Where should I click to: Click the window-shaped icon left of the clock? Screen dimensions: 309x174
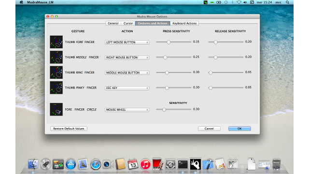[252, 2]
